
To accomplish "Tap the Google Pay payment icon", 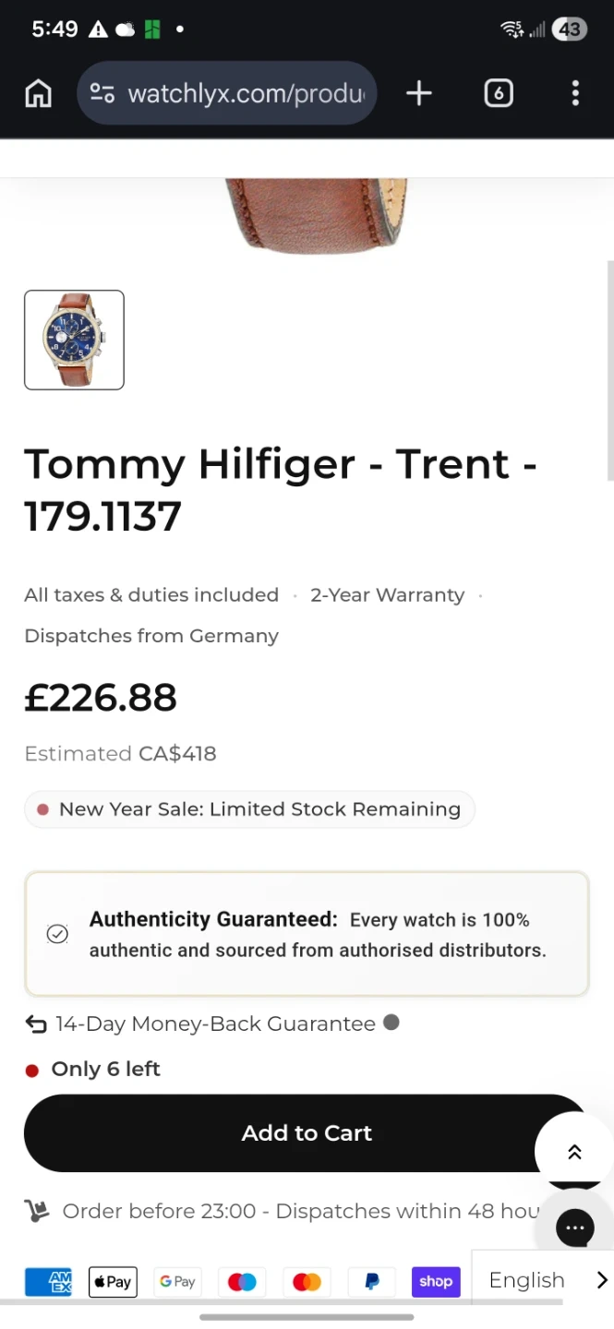I will point(177,1281).
